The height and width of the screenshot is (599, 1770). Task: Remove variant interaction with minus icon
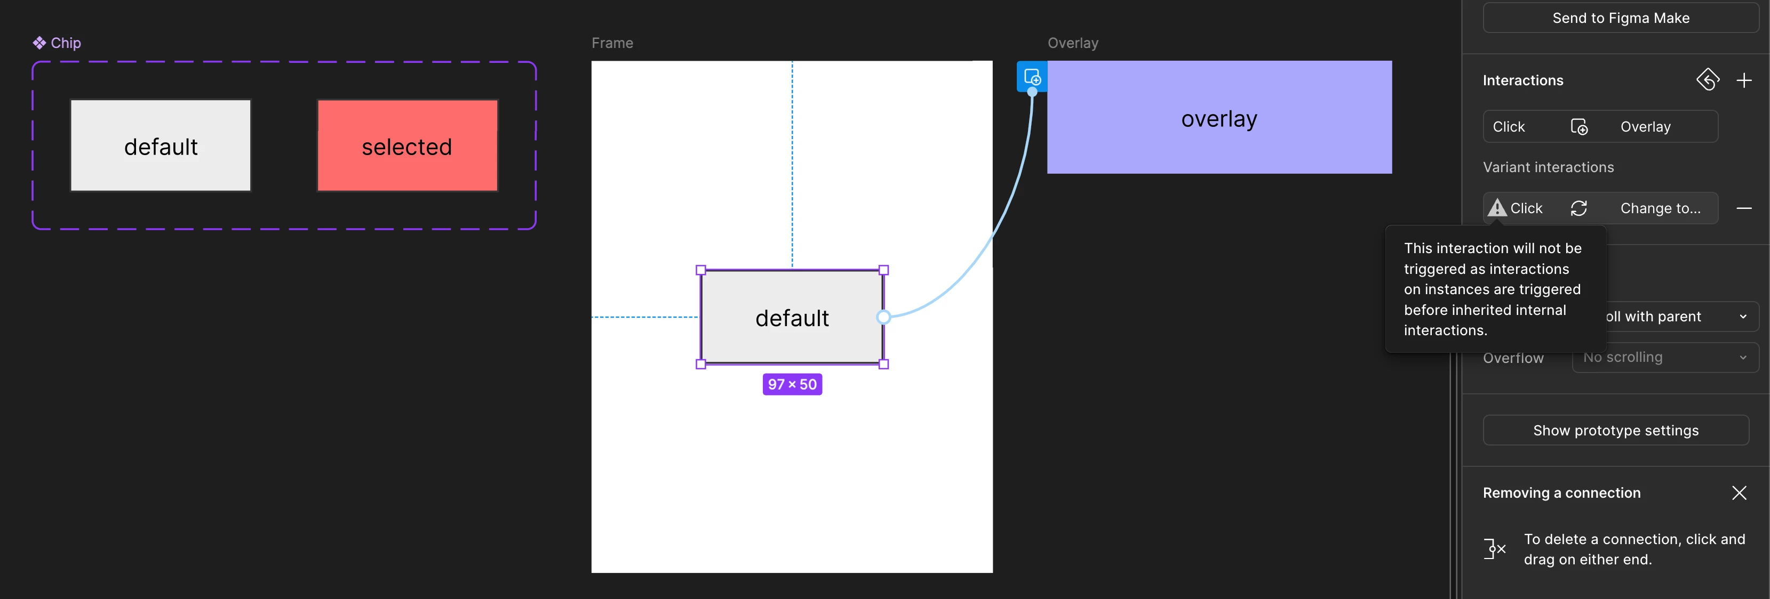click(x=1743, y=208)
